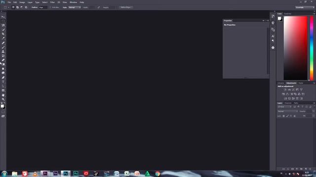
Task: Select the Dodge tool
Action: pos(3,73)
